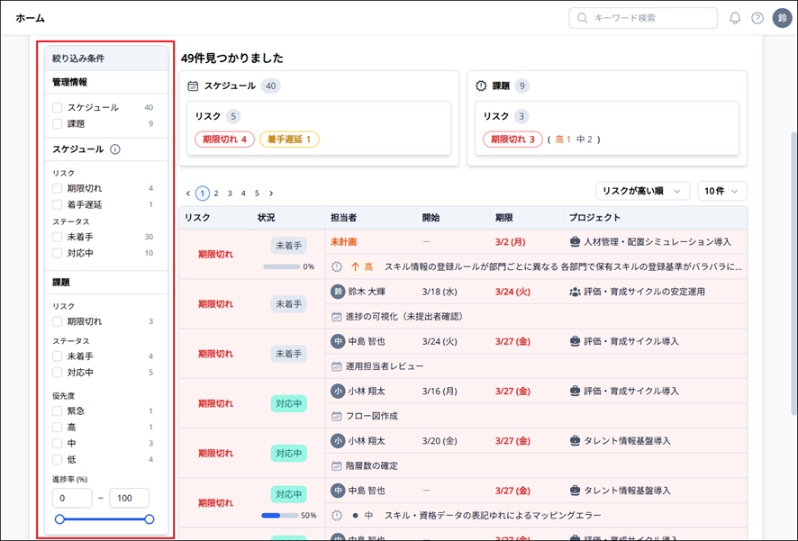Click the right handle of 進捗率 slider
The height and width of the screenshot is (541, 798).
150,519
